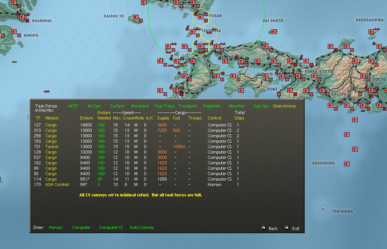Exit the task force list window
Viewport: 387px width, 249px height.
pyautogui.click(x=296, y=228)
